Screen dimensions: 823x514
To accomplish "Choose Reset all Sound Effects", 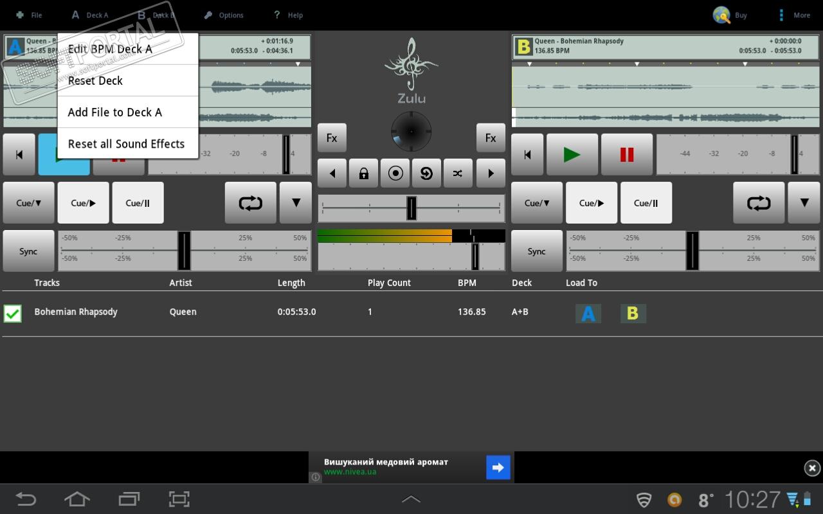I will pyautogui.click(x=127, y=143).
